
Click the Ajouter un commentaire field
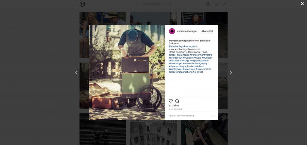tap(189, 116)
